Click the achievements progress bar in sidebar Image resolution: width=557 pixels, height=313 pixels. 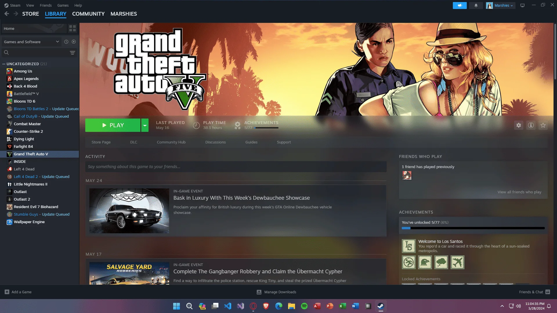tap(473, 228)
